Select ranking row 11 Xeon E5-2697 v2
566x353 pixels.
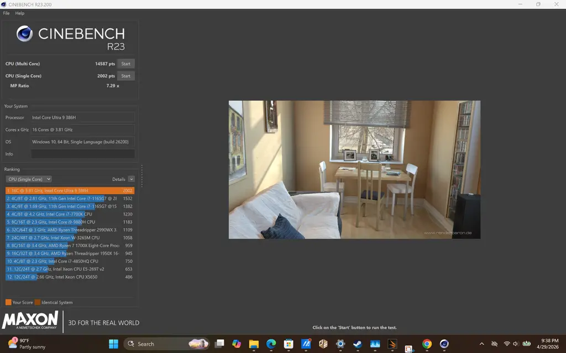pyautogui.click(x=70, y=269)
